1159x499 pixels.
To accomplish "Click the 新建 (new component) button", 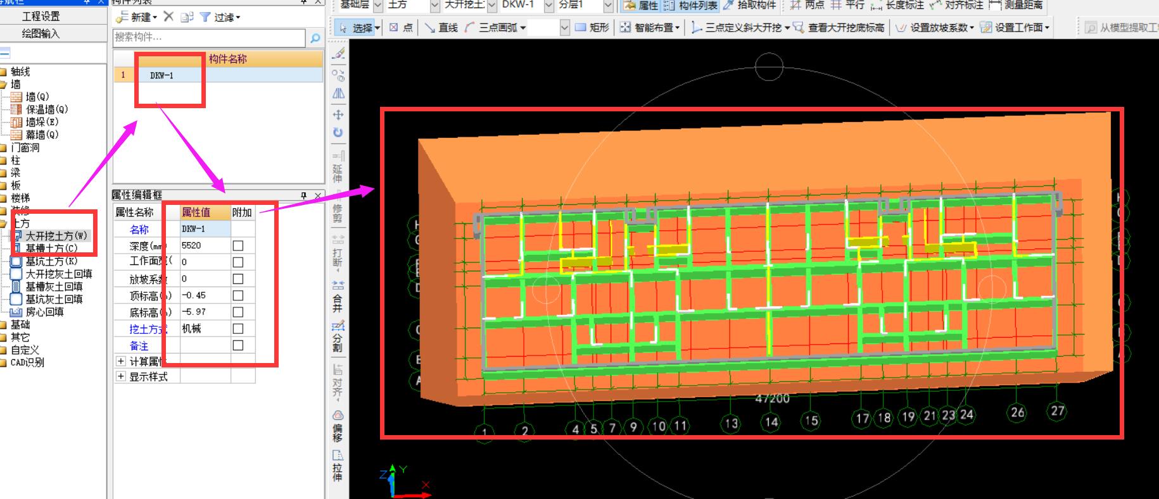I will pos(136,17).
